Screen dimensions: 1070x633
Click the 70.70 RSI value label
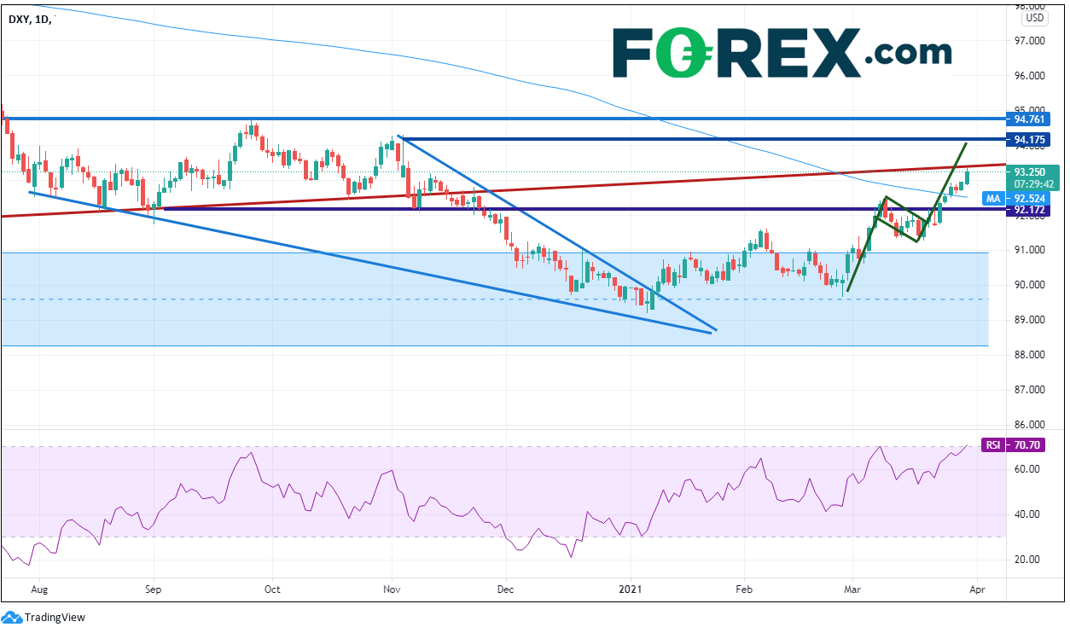(x=1036, y=444)
